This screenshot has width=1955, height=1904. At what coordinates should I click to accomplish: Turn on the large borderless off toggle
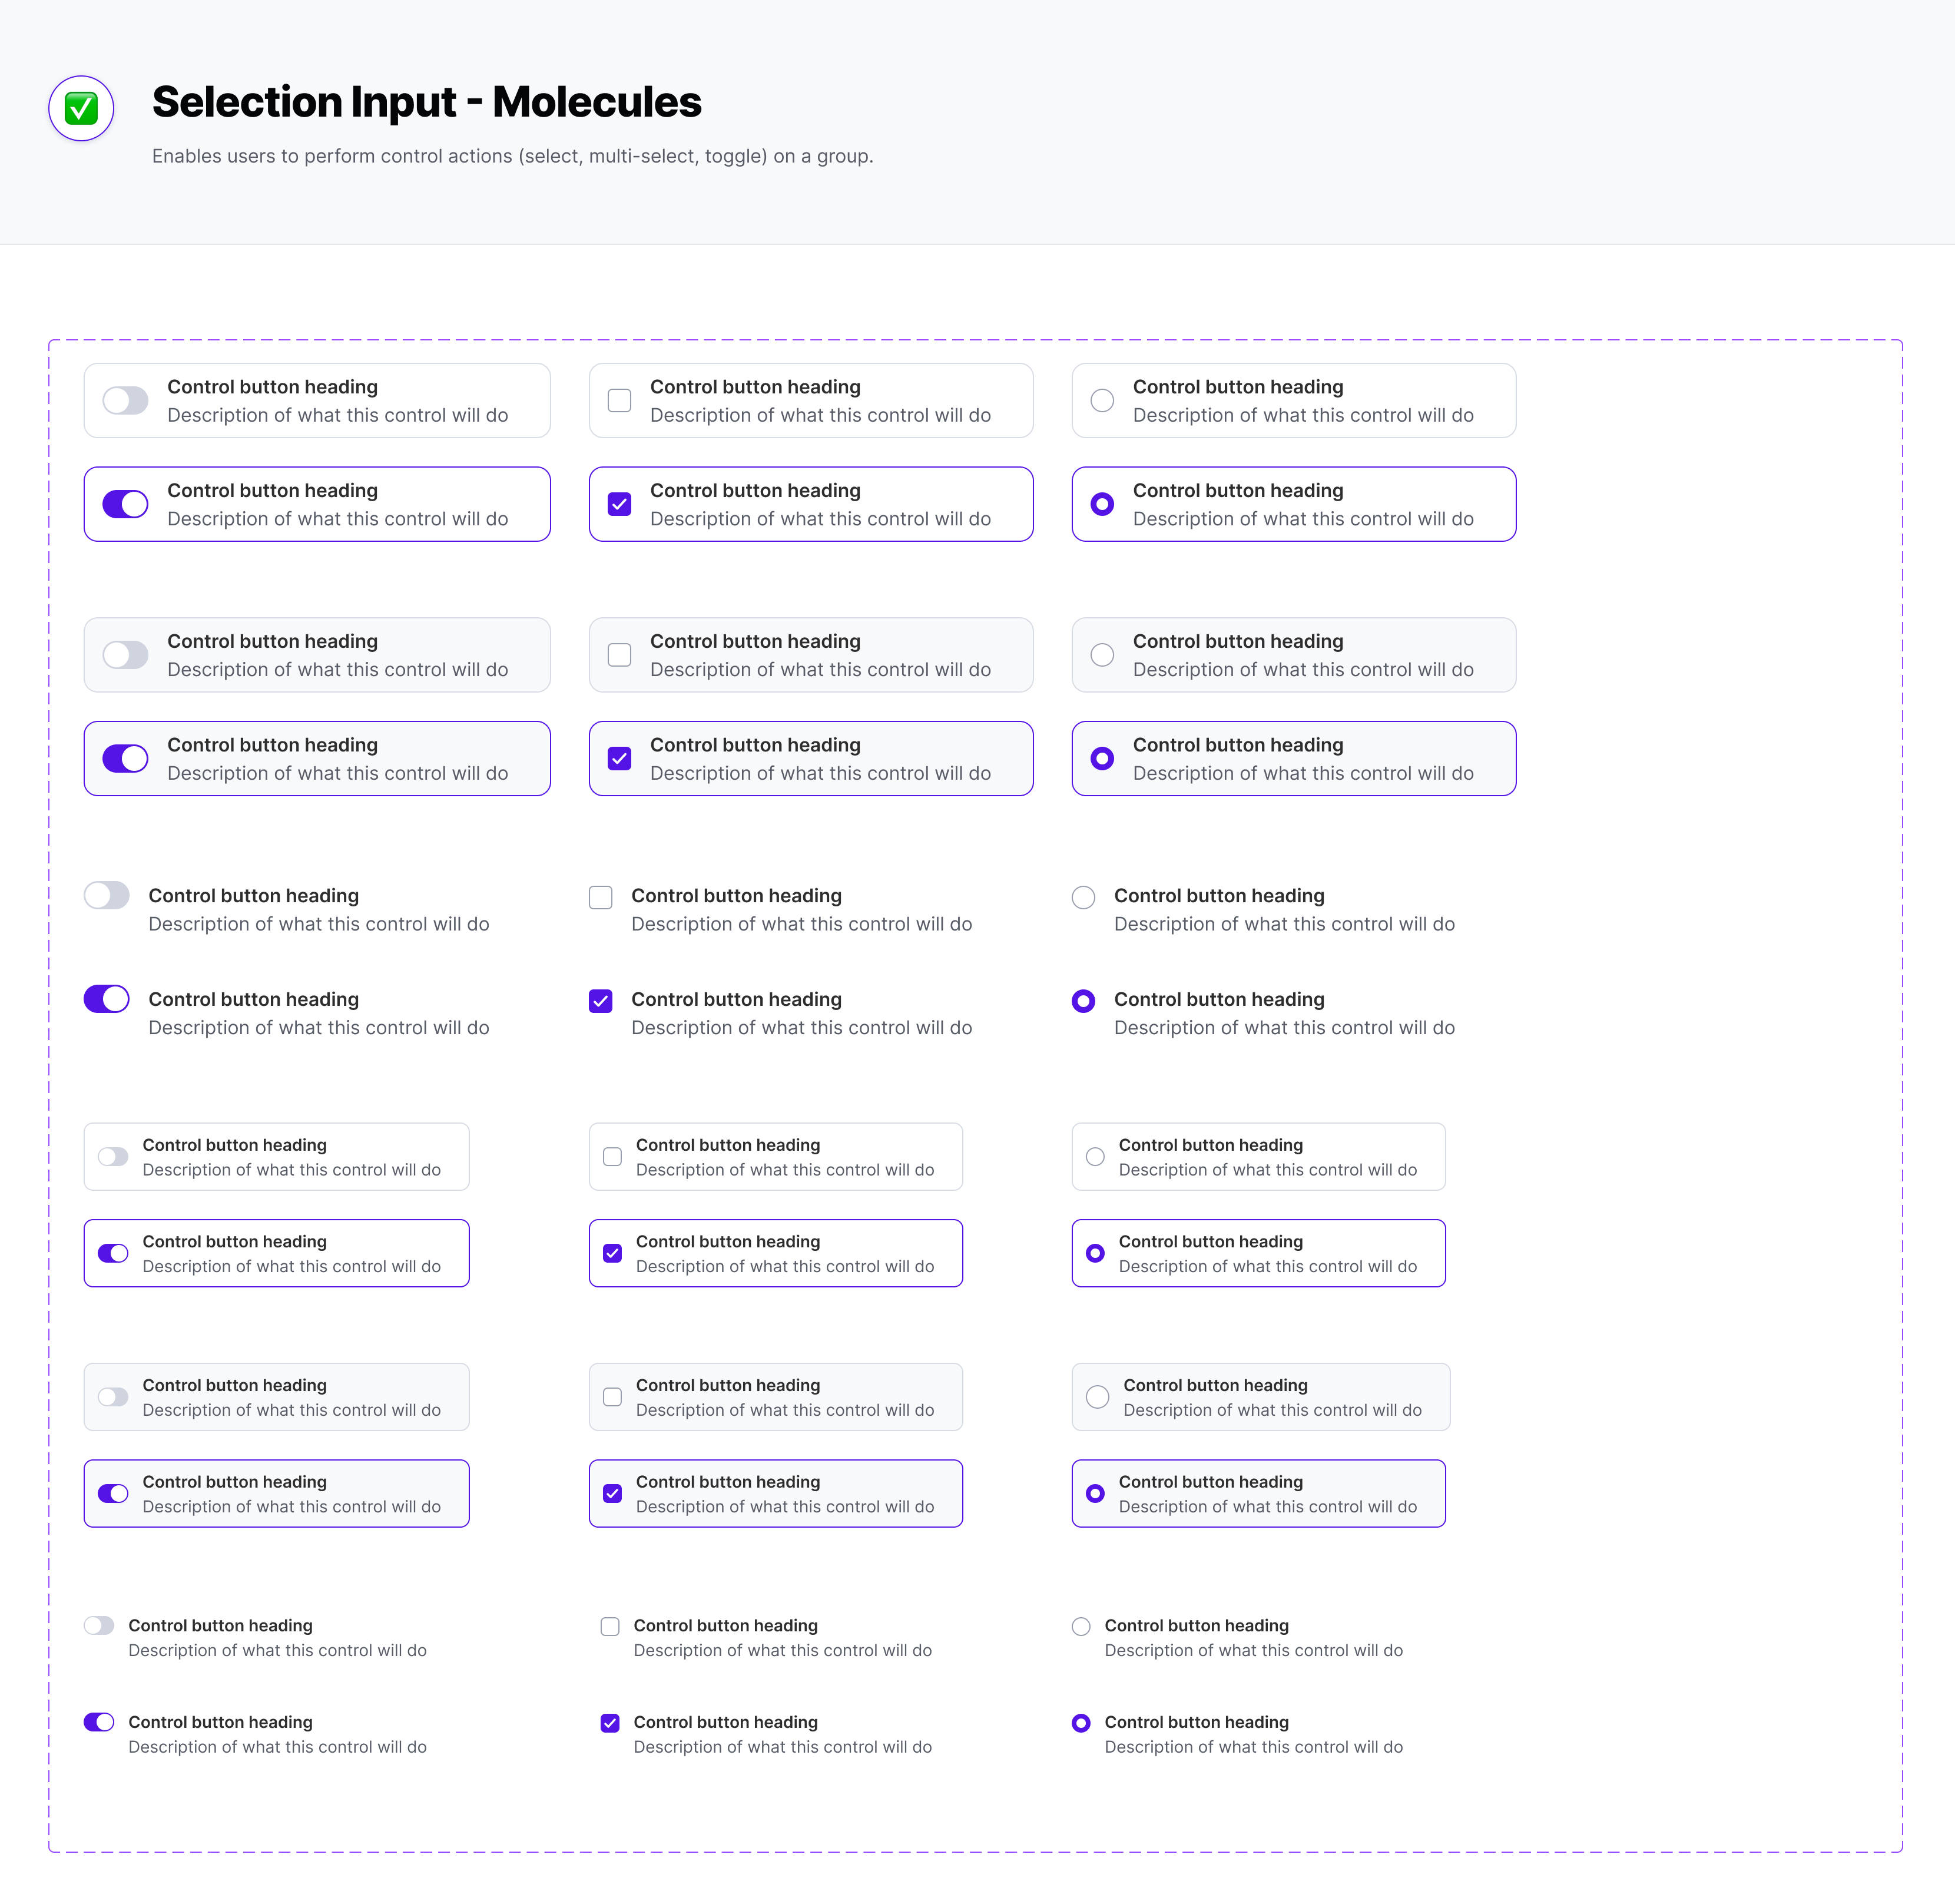[107, 895]
